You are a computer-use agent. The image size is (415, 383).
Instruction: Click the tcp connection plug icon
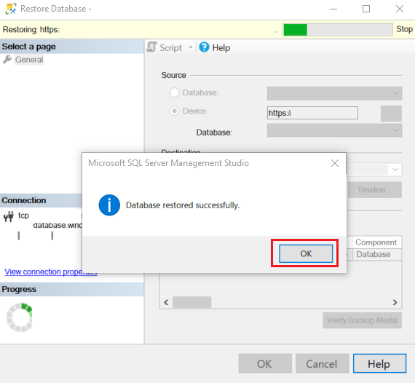[x=9, y=216]
